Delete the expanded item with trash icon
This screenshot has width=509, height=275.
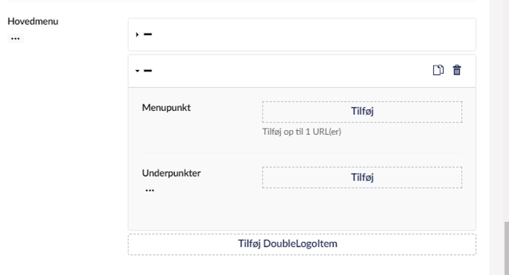point(457,70)
